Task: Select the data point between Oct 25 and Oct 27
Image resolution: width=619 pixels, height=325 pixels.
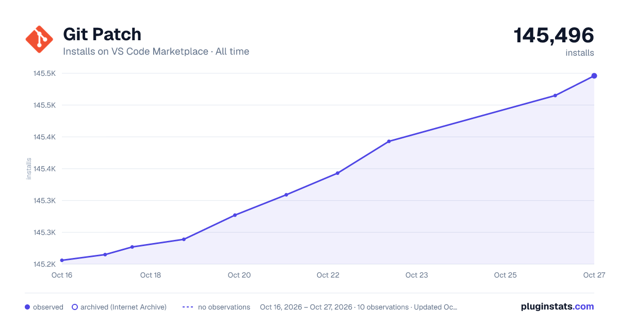Action: pyautogui.click(x=555, y=95)
